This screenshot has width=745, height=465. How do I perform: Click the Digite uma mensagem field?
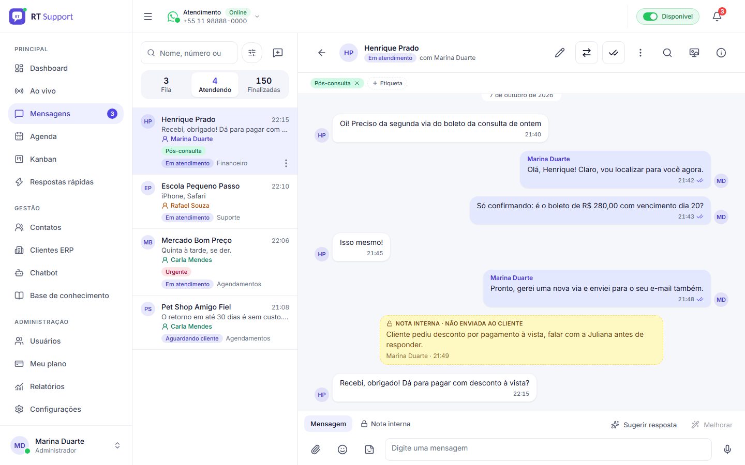548,448
